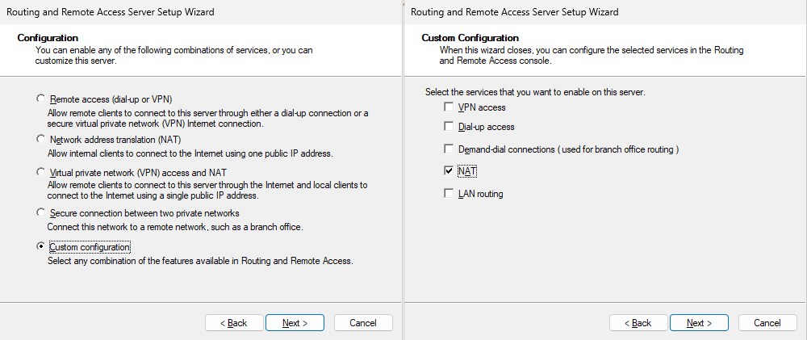This screenshot has height=340, width=807.
Task: Uncheck the NAT service checkbox
Action: (449, 171)
